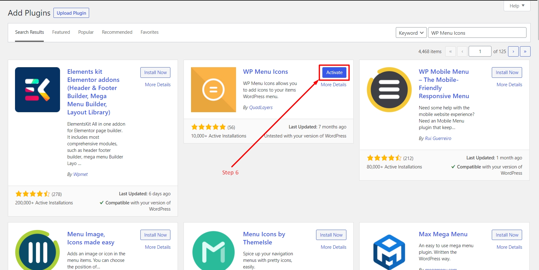This screenshot has width=539, height=270.
Task: Switch to the Popular tab
Action: (x=86, y=32)
